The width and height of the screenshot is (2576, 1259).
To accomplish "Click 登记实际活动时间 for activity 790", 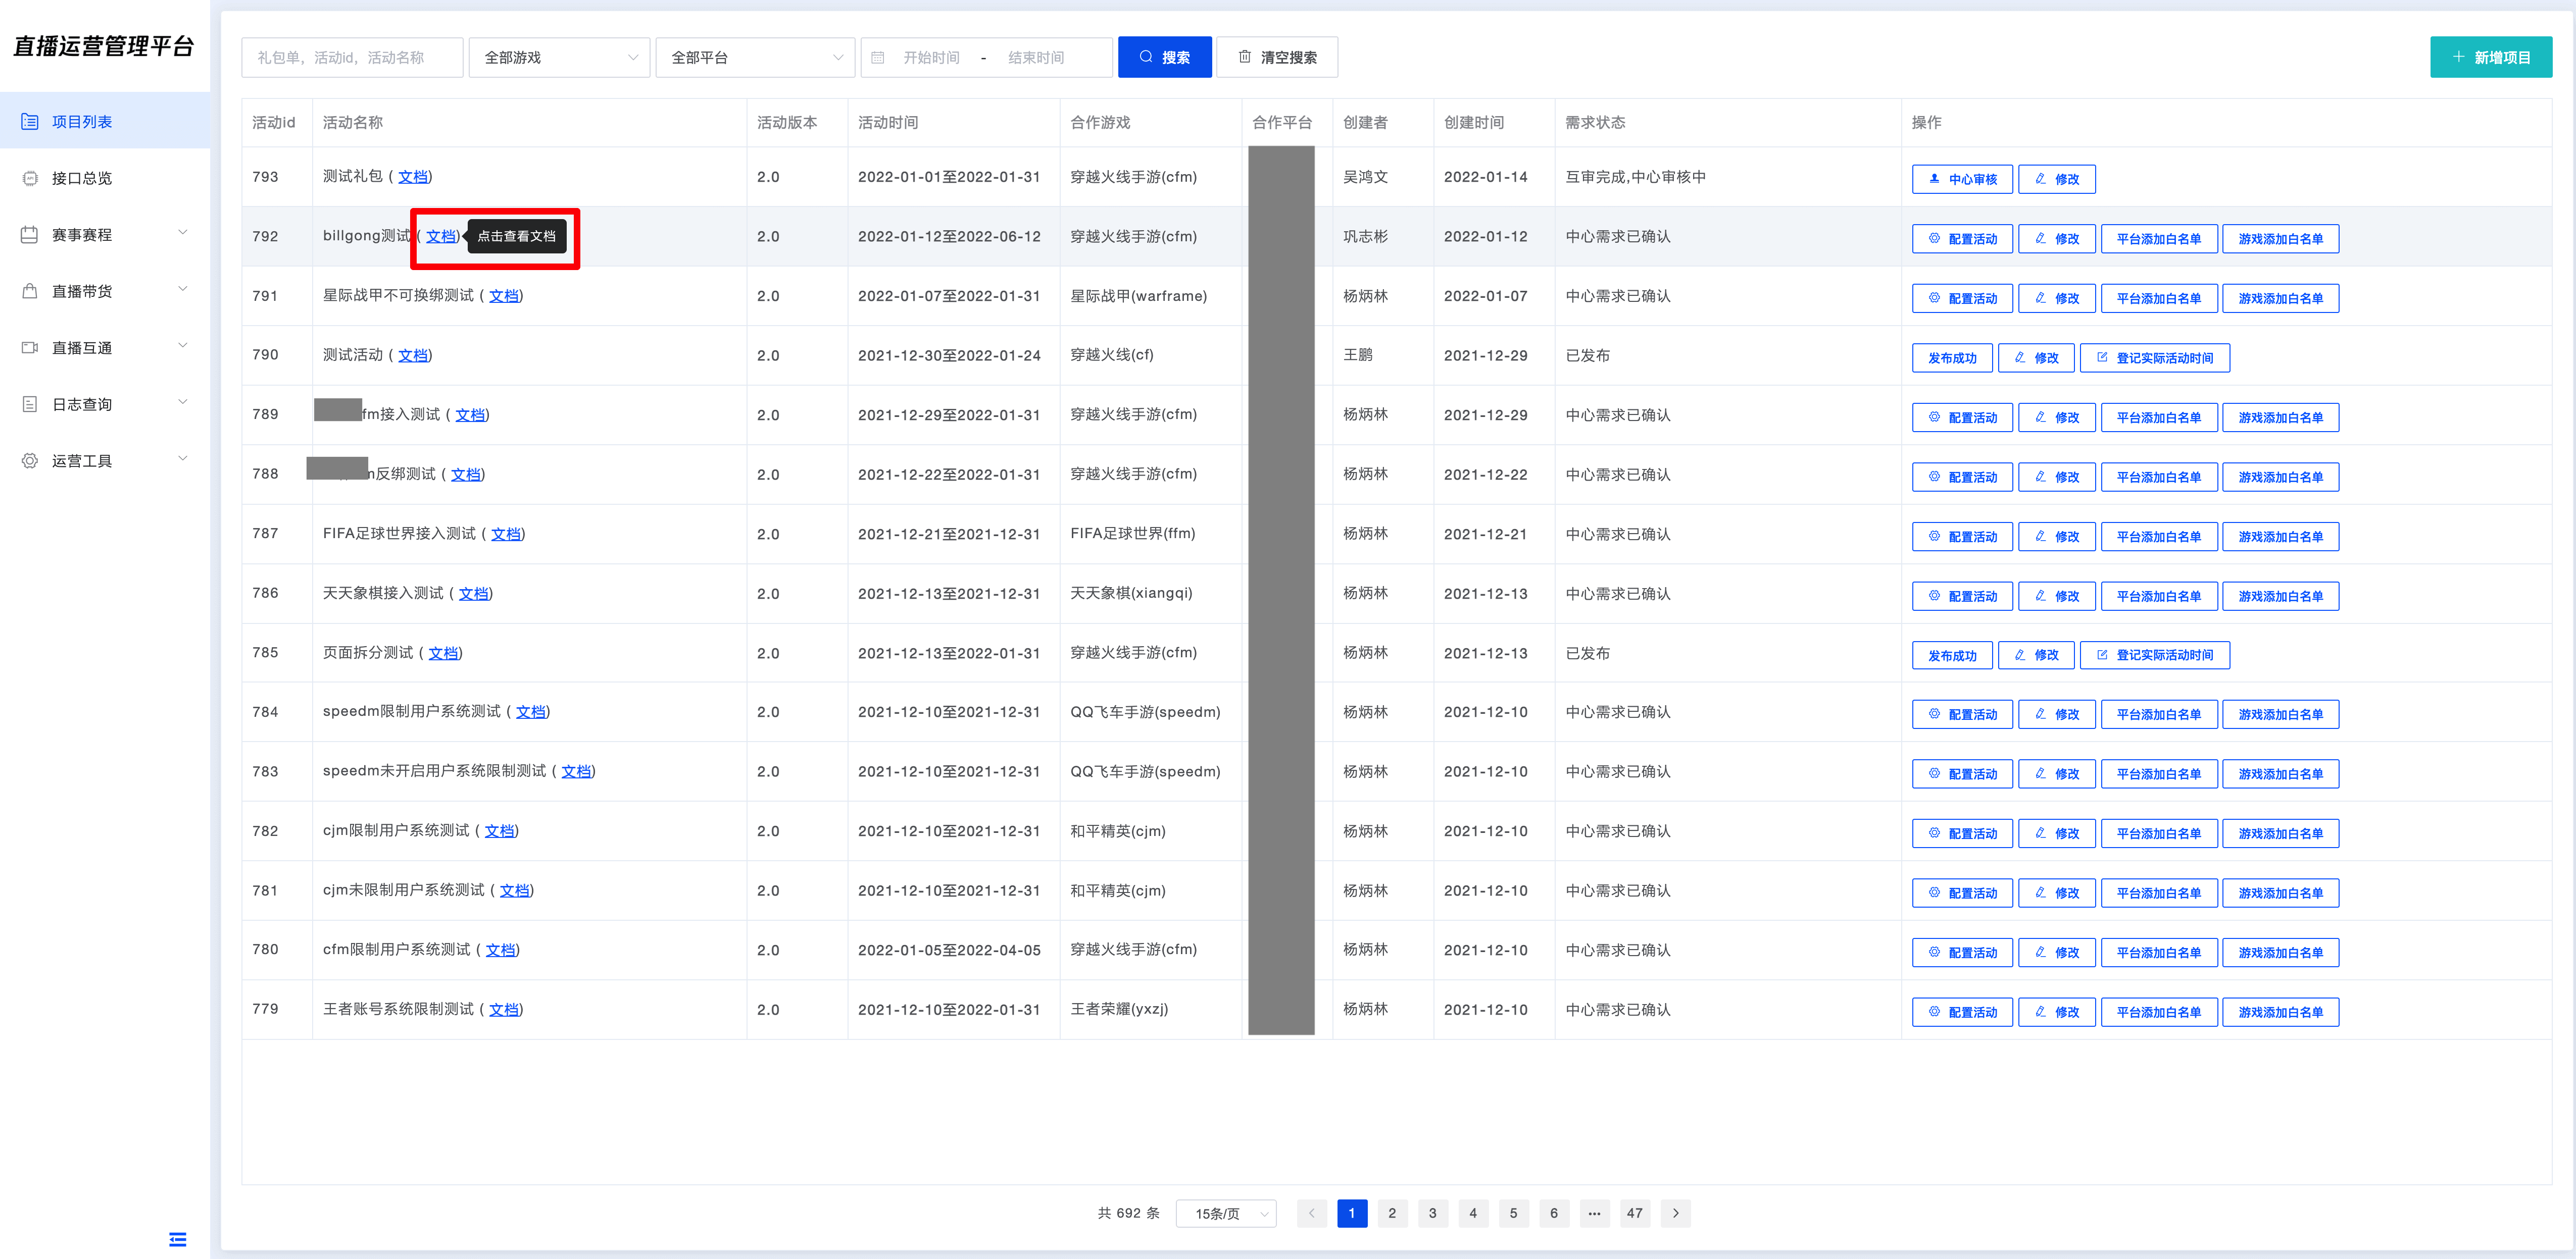I will coord(2155,358).
